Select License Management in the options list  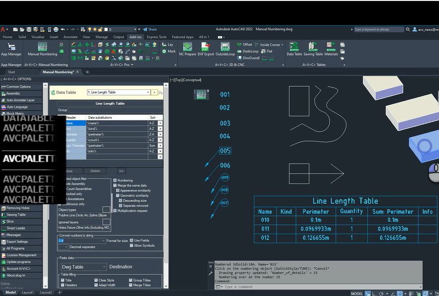[21, 255]
